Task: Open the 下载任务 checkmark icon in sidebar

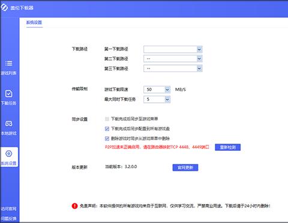Action: [8, 94]
